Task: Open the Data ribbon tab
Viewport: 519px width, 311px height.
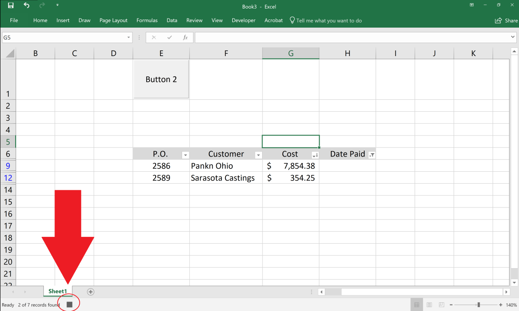Action: click(x=172, y=20)
